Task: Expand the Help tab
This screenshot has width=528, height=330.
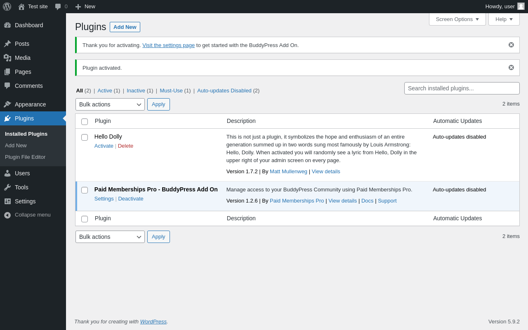Action: pos(504,19)
